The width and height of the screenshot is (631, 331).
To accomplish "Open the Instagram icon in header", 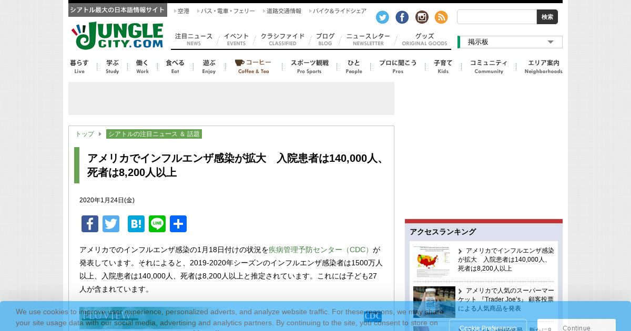I will pyautogui.click(x=422, y=17).
